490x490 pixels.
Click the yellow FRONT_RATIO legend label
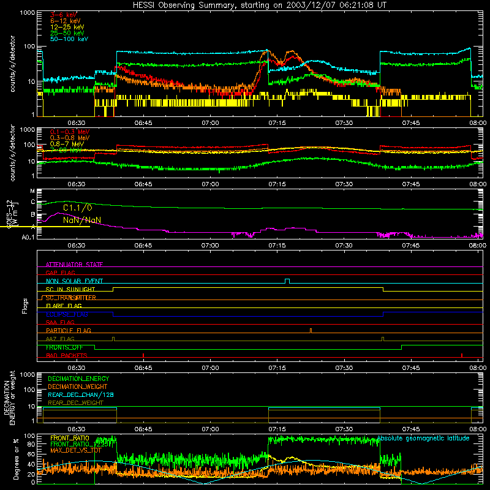pyautogui.click(x=70, y=438)
